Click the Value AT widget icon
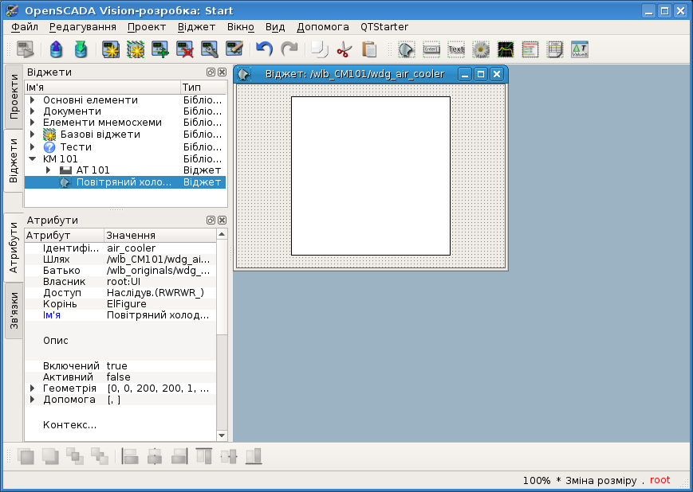This screenshot has width=693, height=492. 580,49
